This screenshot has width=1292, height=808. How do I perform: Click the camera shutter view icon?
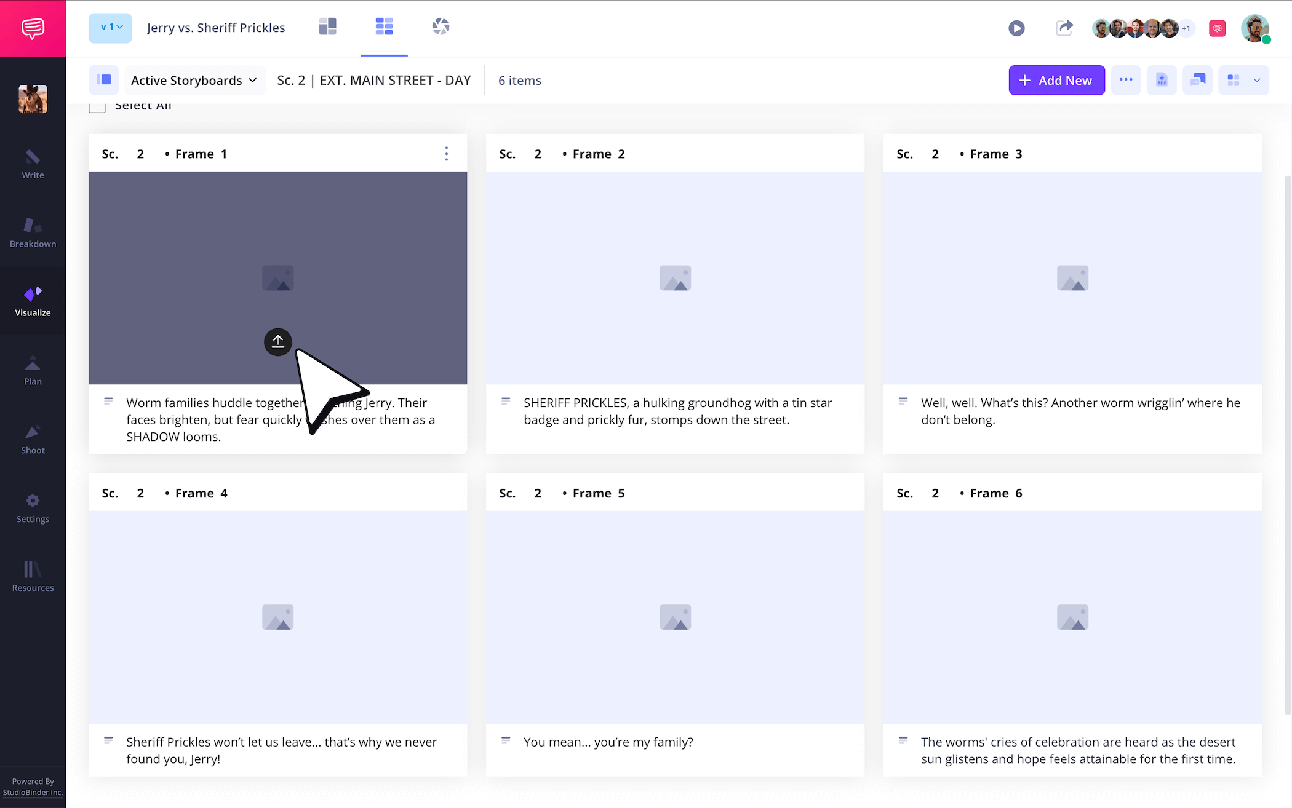tap(441, 26)
